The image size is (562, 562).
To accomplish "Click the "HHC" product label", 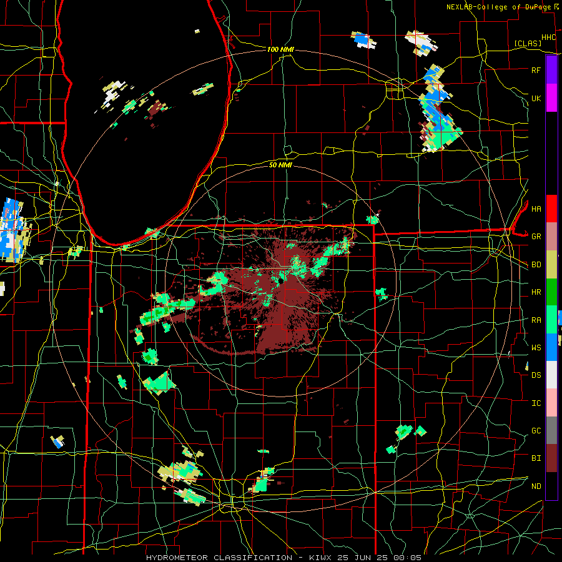I will tap(549, 37).
